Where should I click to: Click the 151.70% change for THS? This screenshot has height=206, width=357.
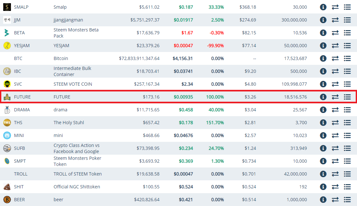[x=215, y=123]
